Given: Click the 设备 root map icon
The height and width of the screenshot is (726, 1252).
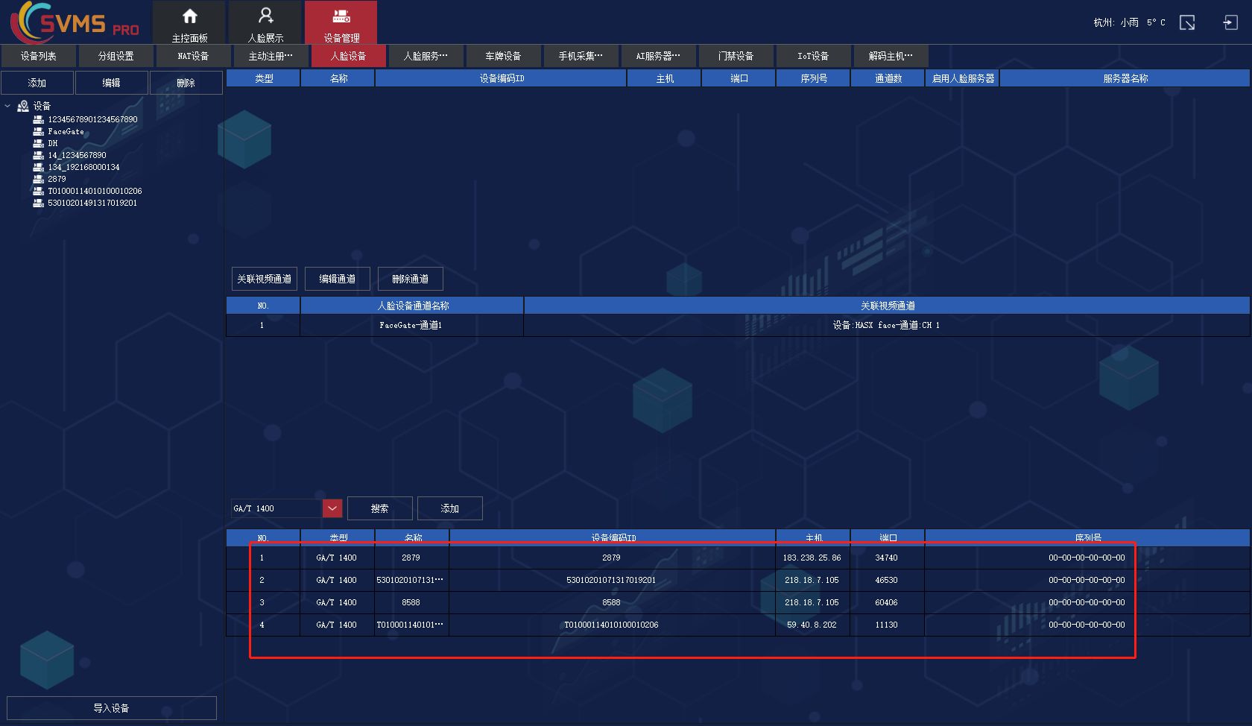Looking at the screenshot, I should pyautogui.click(x=23, y=106).
